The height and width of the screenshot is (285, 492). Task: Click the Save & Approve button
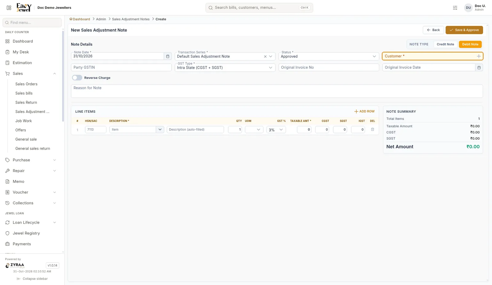point(464,30)
